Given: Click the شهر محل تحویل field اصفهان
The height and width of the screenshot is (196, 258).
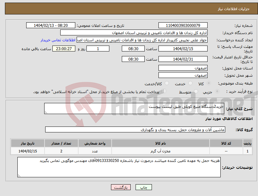Looking at the screenshot, I should 183,75.
